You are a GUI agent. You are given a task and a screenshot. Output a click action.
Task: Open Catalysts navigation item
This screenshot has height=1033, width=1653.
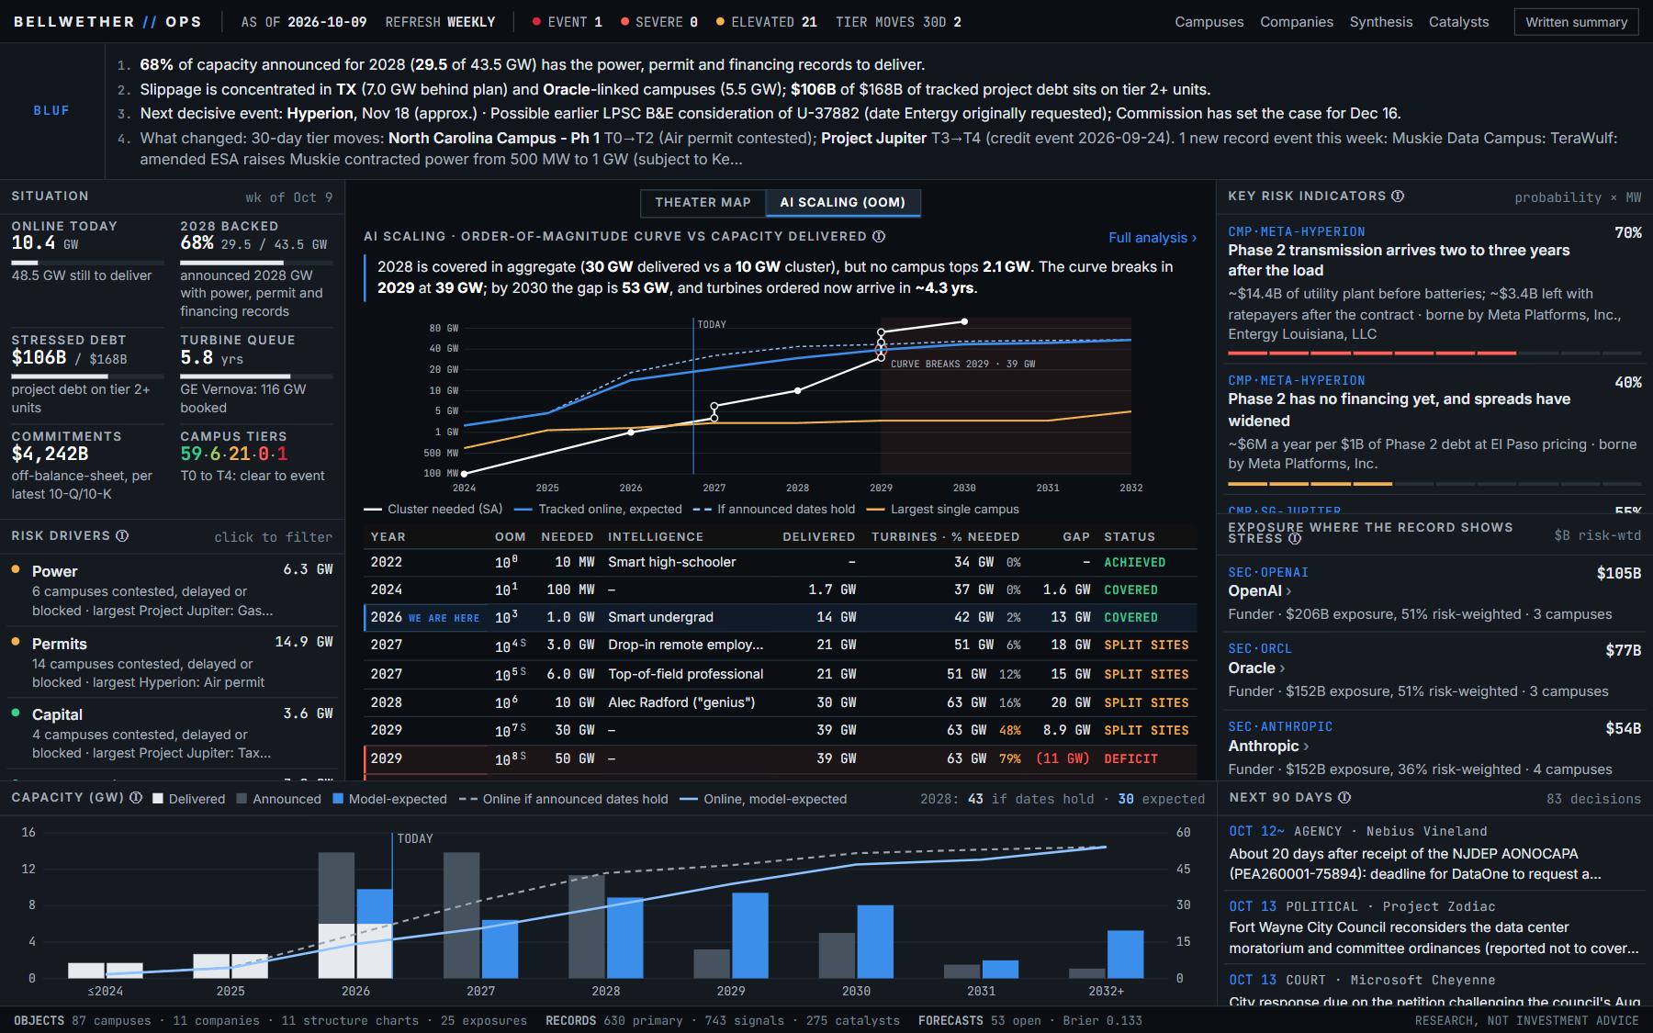(1458, 22)
